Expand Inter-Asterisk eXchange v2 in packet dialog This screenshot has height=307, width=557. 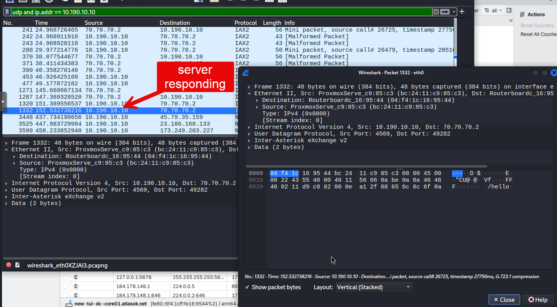pos(249,141)
